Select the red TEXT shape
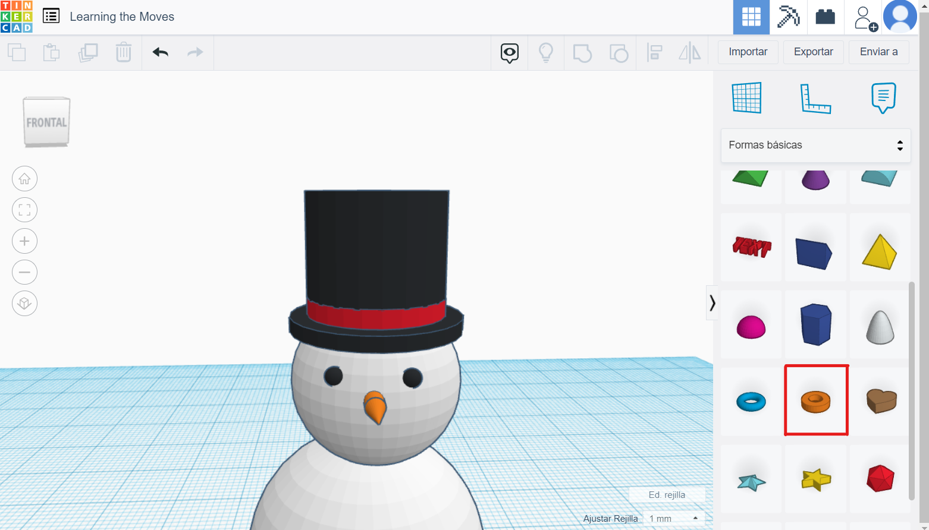The width and height of the screenshot is (929, 530). click(751, 247)
